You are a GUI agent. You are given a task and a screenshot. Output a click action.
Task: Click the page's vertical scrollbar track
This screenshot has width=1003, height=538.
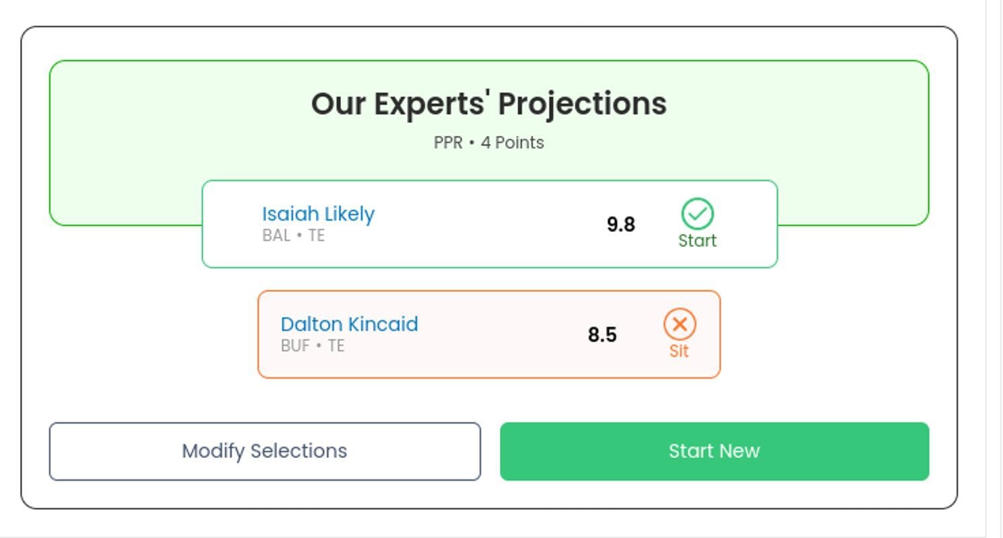click(994, 269)
